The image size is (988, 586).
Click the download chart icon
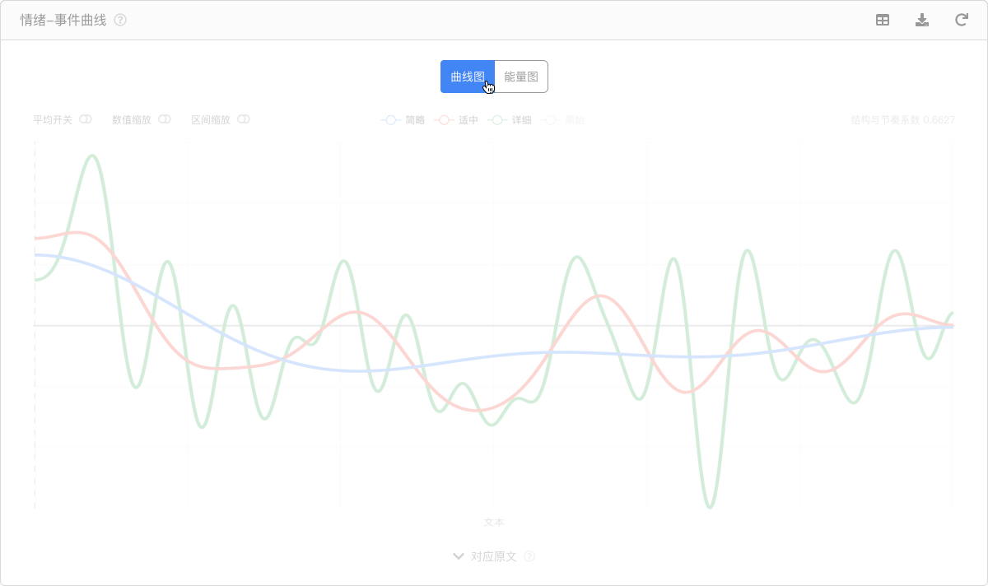pos(922,21)
